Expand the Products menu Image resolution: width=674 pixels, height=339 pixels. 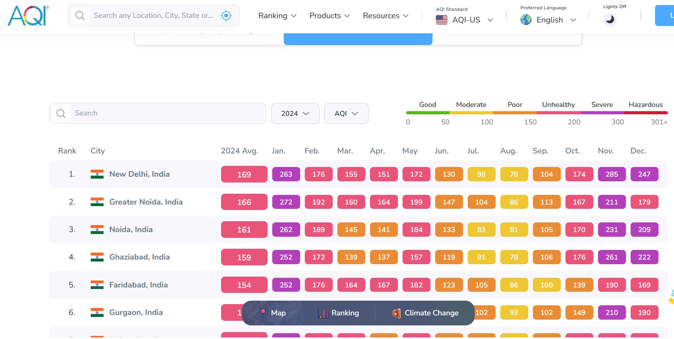click(330, 16)
